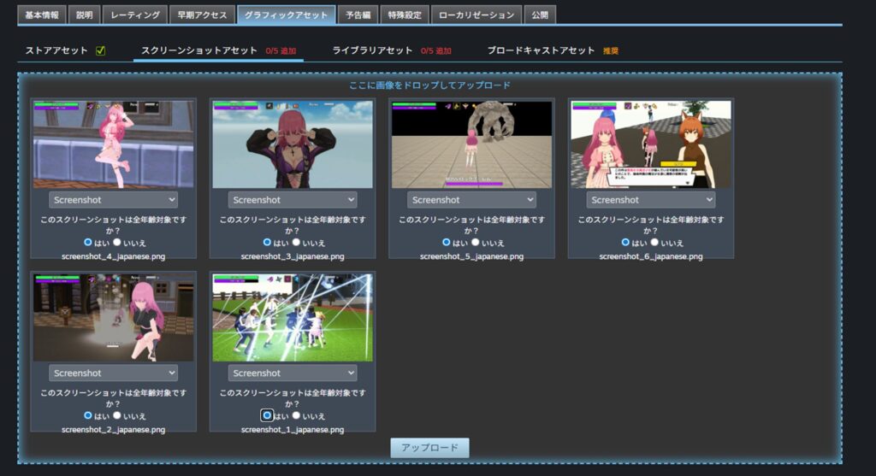The image size is (876, 476).
Task: Choose いいえ for screenshot_6_japanese.png
Action: [654, 242]
